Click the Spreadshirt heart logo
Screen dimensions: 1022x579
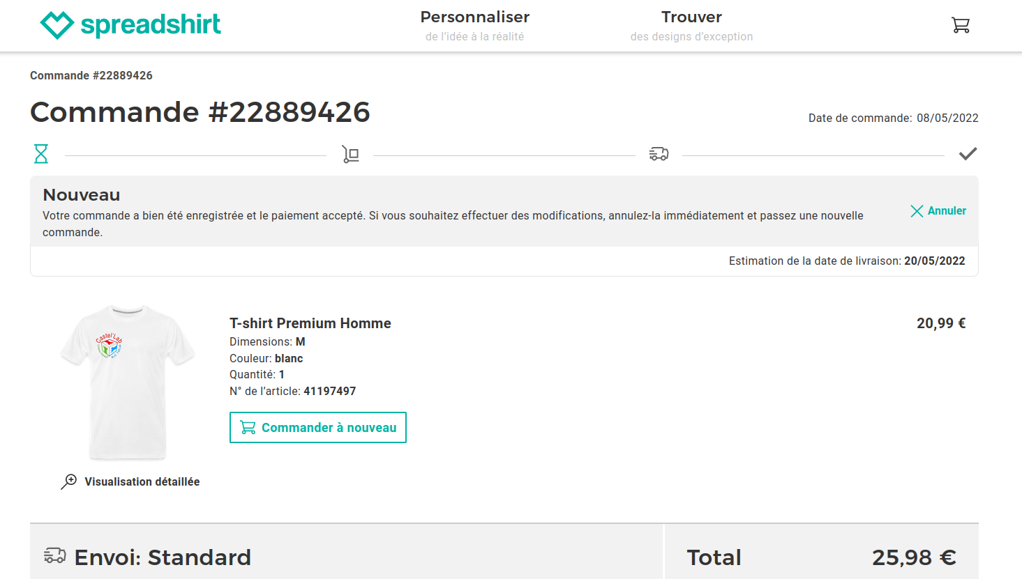(57, 25)
